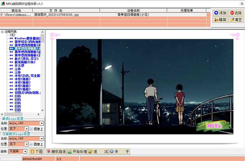Toggle 图像上 under 当前照片Logo设置
This screenshot has width=245, height=161.
[x=31, y=144]
